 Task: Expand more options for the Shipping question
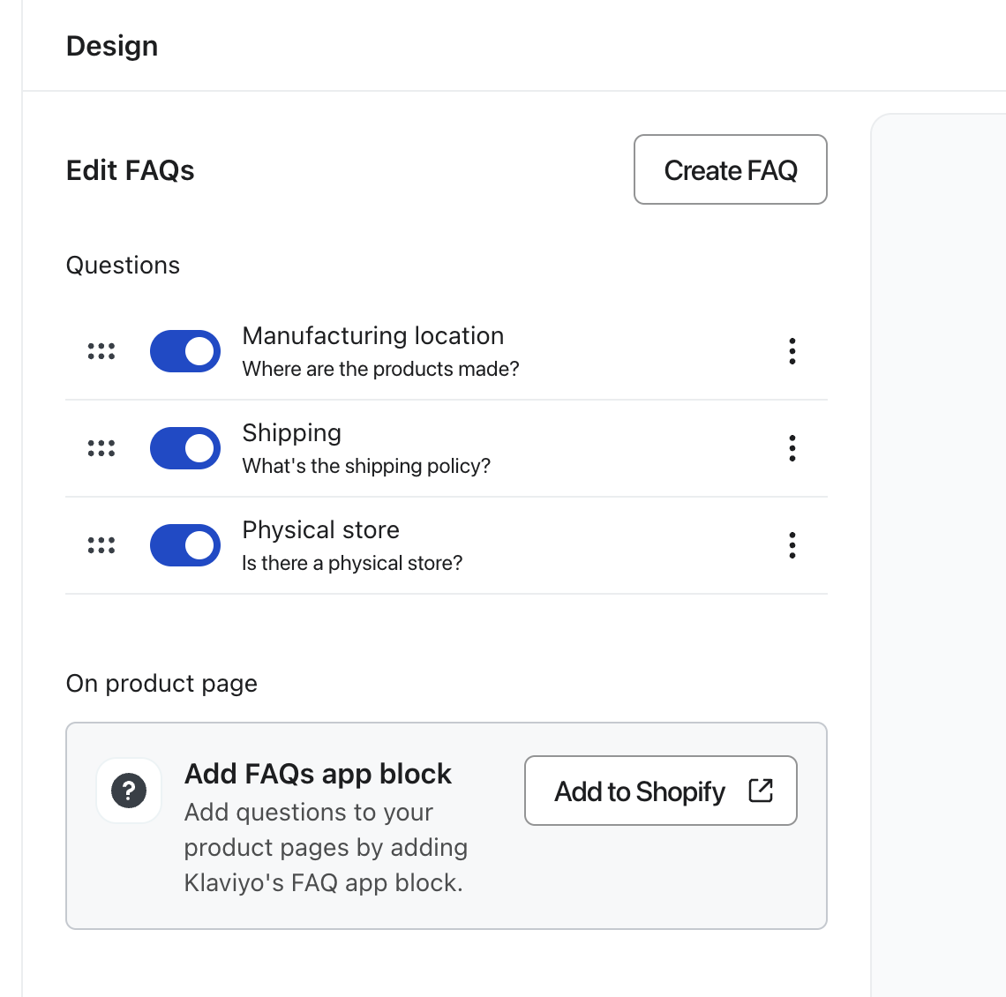pos(792,448)
